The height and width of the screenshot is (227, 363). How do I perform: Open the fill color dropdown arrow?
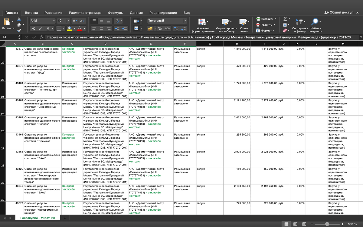pos(74,28)
